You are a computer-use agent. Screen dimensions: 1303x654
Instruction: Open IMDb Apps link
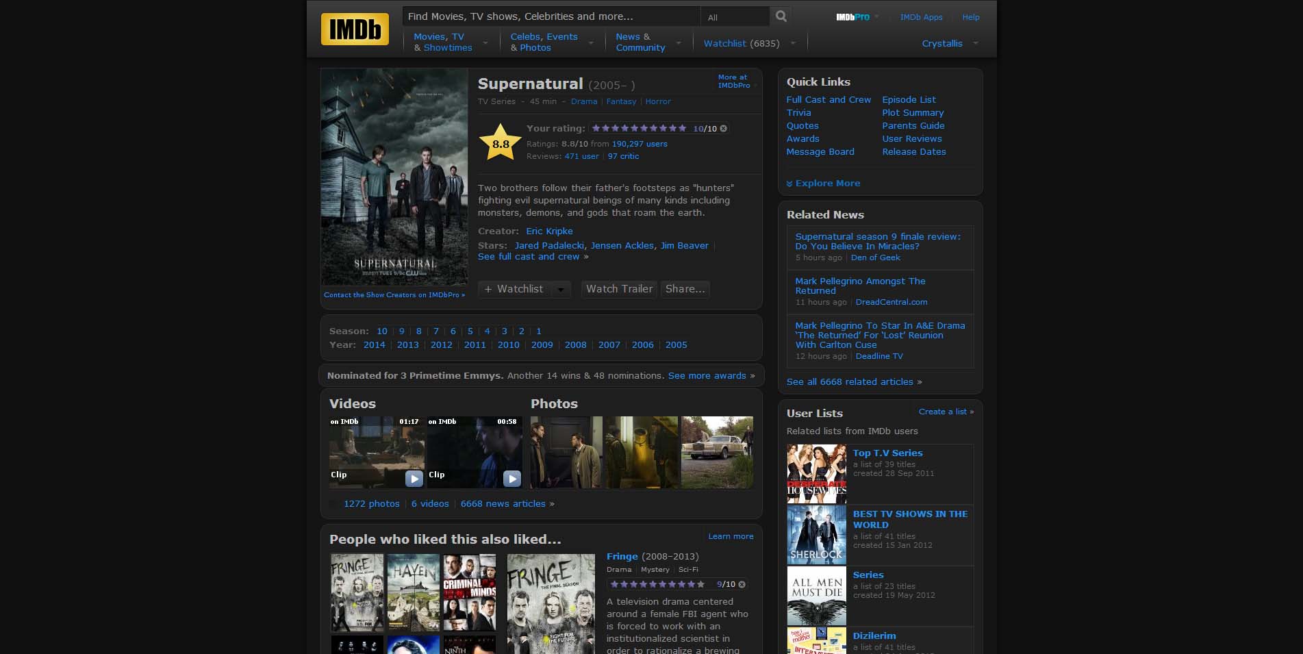click(x=921, y=17)
